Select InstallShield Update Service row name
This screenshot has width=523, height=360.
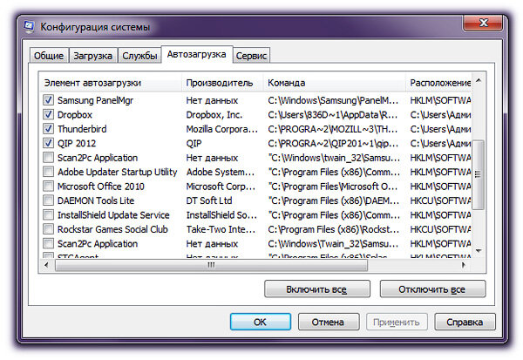(113, 214)
